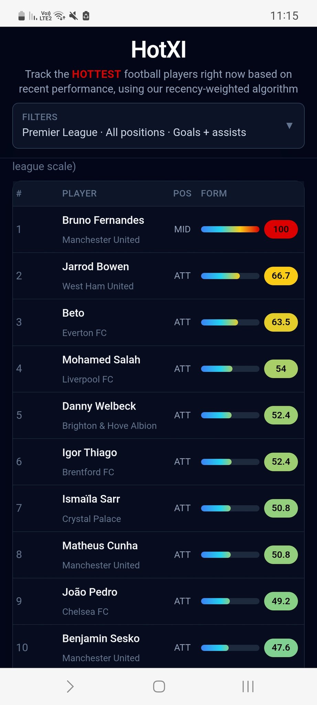Screen dimensions: 317x705
Task: Open Mohamed Salah player entry
Action: coord(101,360)
